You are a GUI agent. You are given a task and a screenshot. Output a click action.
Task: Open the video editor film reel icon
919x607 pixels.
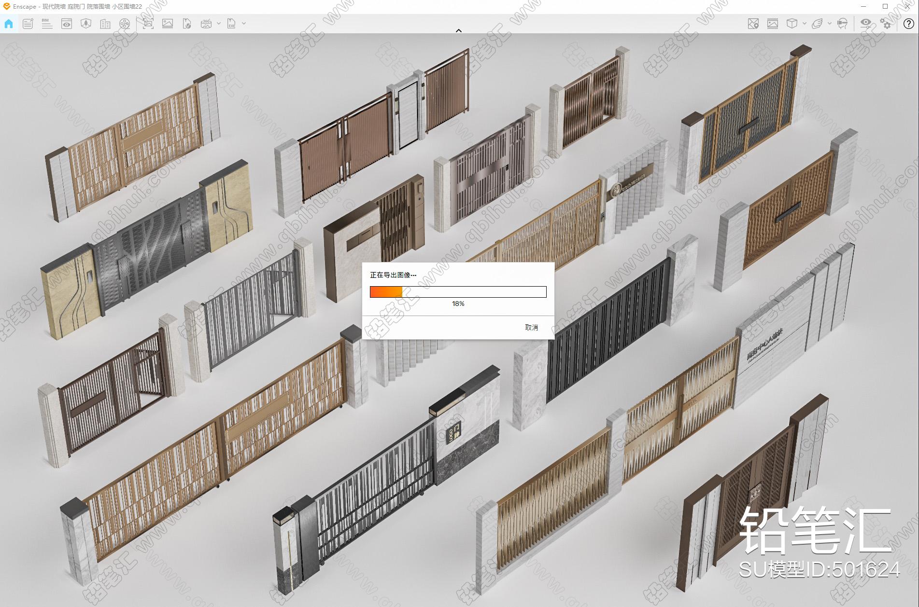click(x=125, y=23)
